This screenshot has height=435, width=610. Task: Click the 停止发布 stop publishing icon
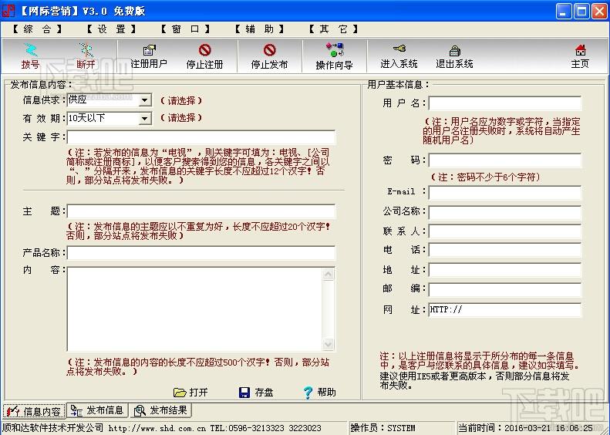click(x=270, y=50)
